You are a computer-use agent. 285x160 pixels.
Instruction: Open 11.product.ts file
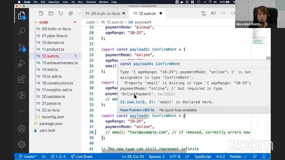point(55,49)
